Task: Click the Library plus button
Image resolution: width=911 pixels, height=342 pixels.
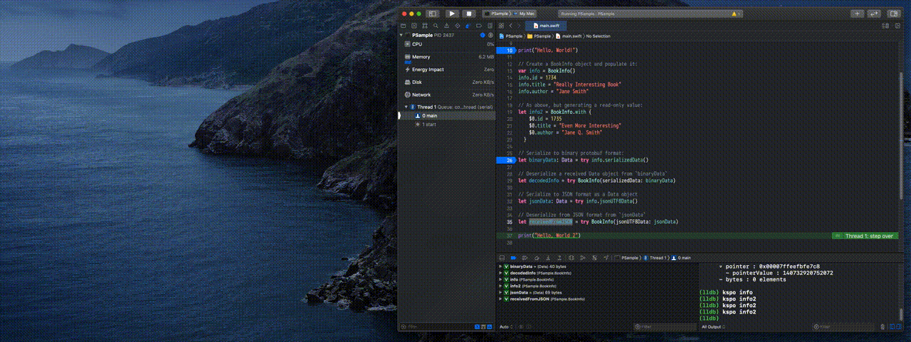Action: (x=857, y=14)
